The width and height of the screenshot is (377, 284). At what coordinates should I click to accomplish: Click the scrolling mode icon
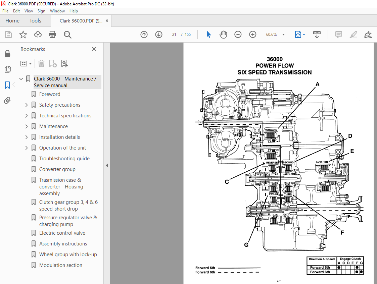tap(317, 35)
